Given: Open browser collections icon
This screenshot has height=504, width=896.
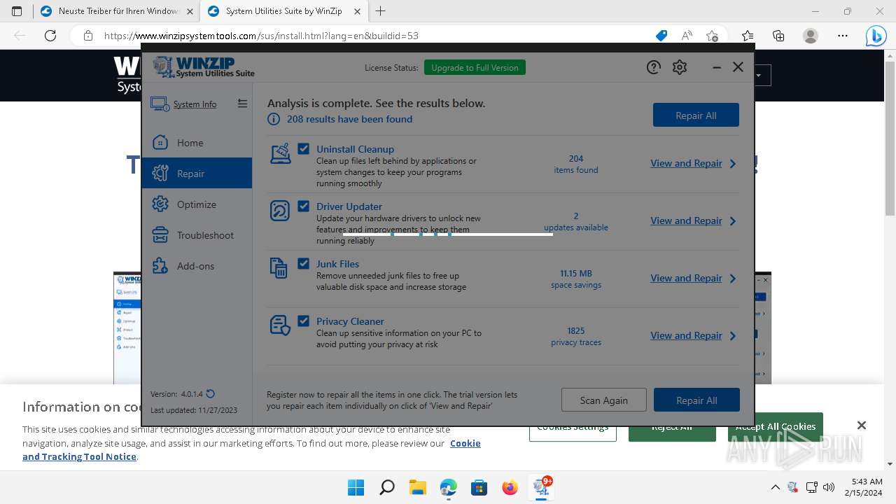Looking at the screenshot, I should coord(778,36).
